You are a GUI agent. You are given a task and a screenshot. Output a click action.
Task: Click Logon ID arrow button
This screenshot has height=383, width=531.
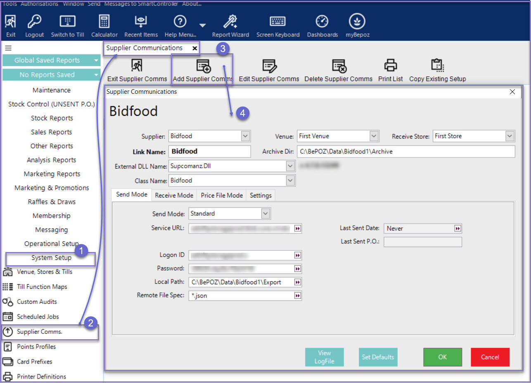pos(297,255)
